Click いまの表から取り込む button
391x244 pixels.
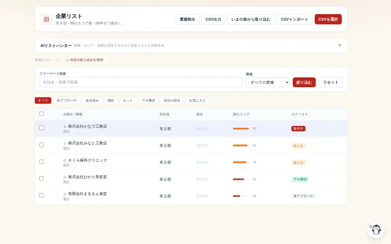click(251, 19)
